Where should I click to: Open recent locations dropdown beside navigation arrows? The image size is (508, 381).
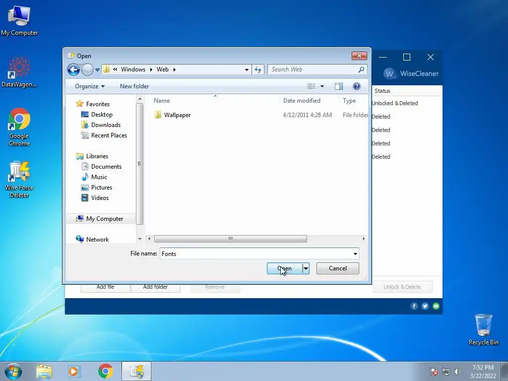click(x=97, y=69)
